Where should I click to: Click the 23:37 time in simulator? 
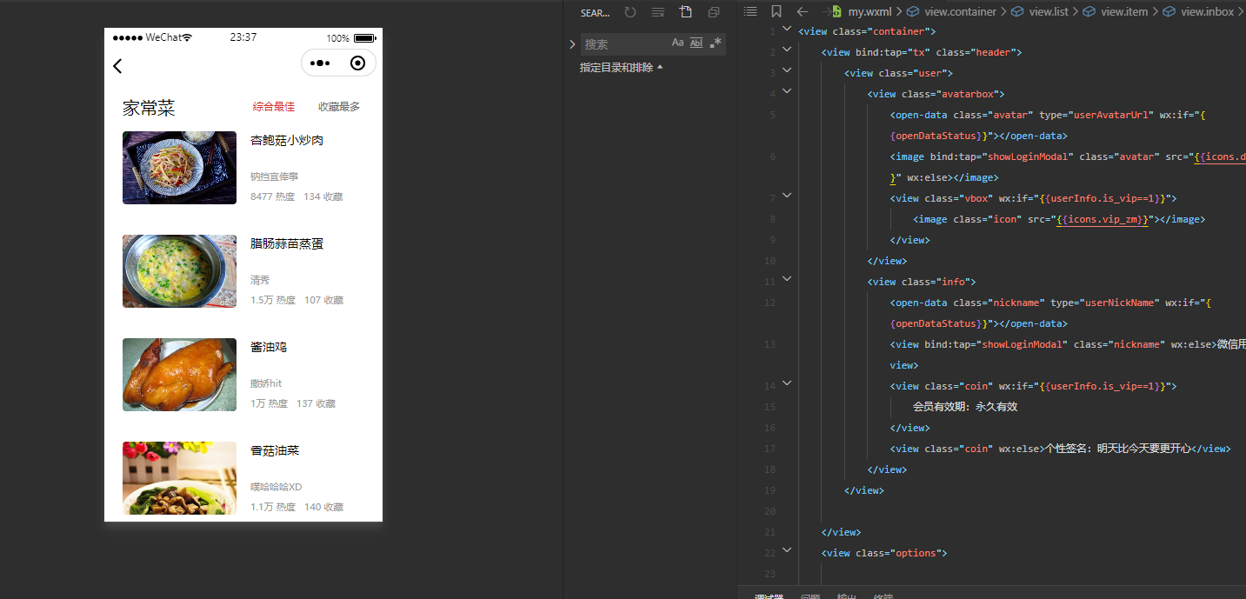pyautogui.click(x=243, y=37)
